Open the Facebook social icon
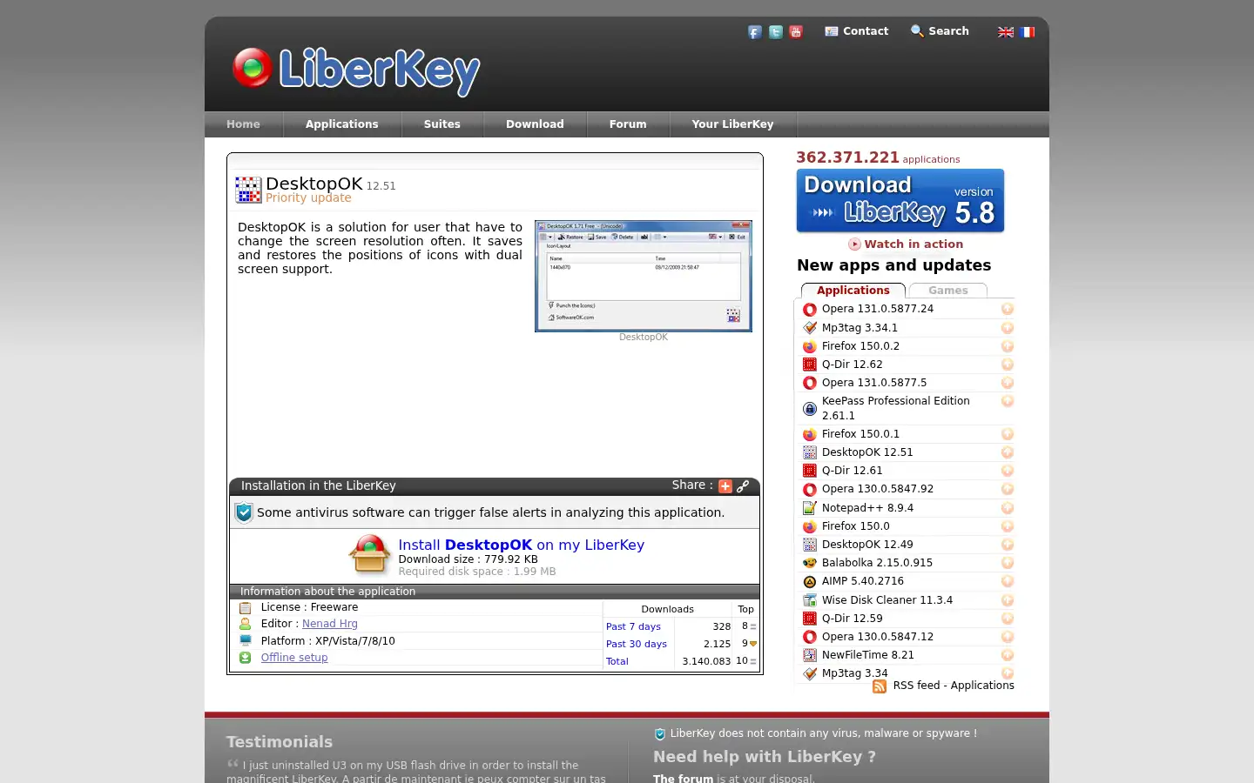 755,32
